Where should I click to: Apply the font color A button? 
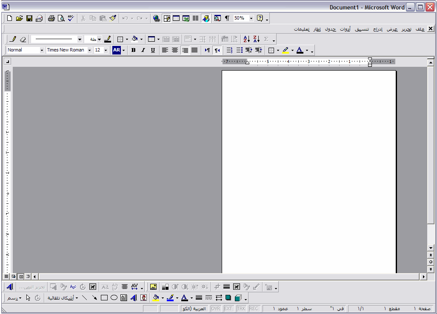click(300, 50)
